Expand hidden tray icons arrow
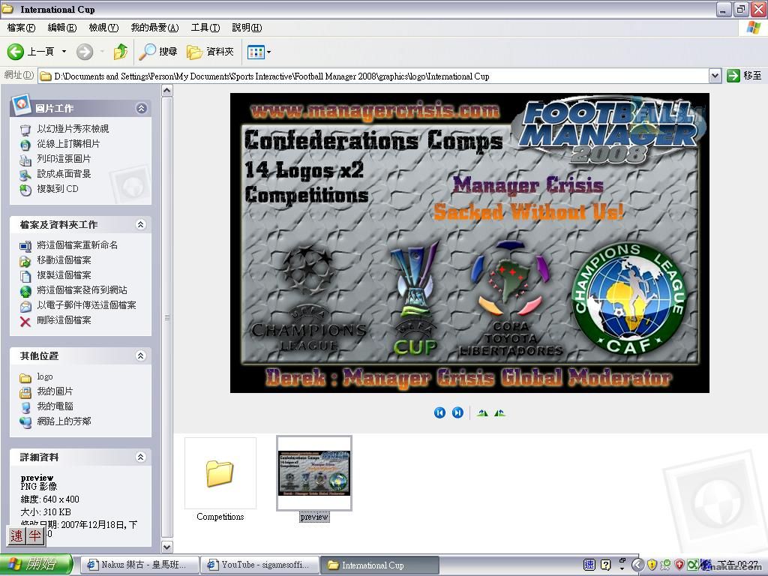 (637, 565)
